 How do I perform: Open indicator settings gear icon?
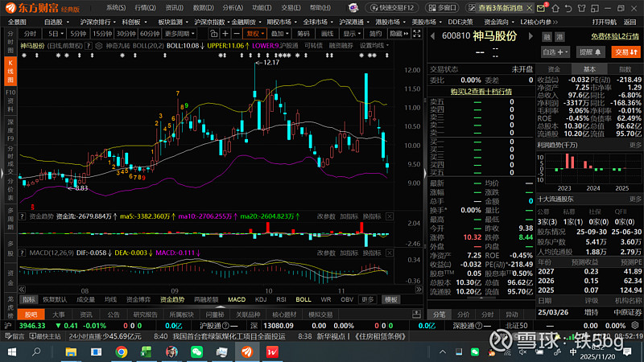(98, 46)
